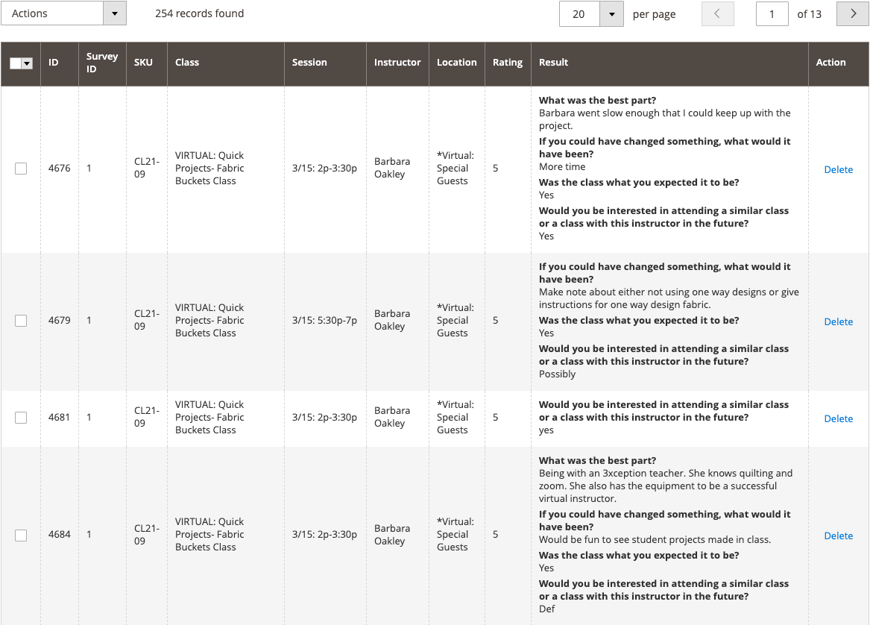Tick the checkbox for record 4681
870x625 pixels.
point(21,418)
